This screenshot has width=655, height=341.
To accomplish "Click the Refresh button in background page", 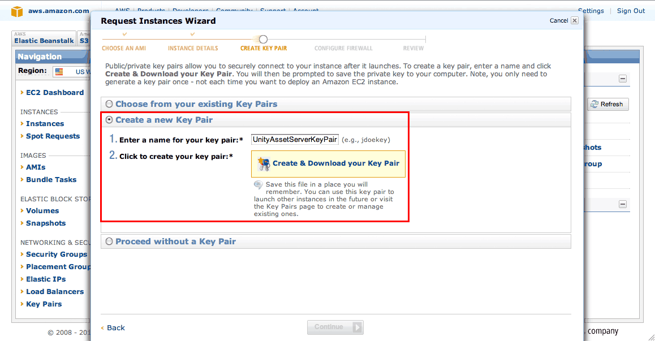I will click(608, 105).
